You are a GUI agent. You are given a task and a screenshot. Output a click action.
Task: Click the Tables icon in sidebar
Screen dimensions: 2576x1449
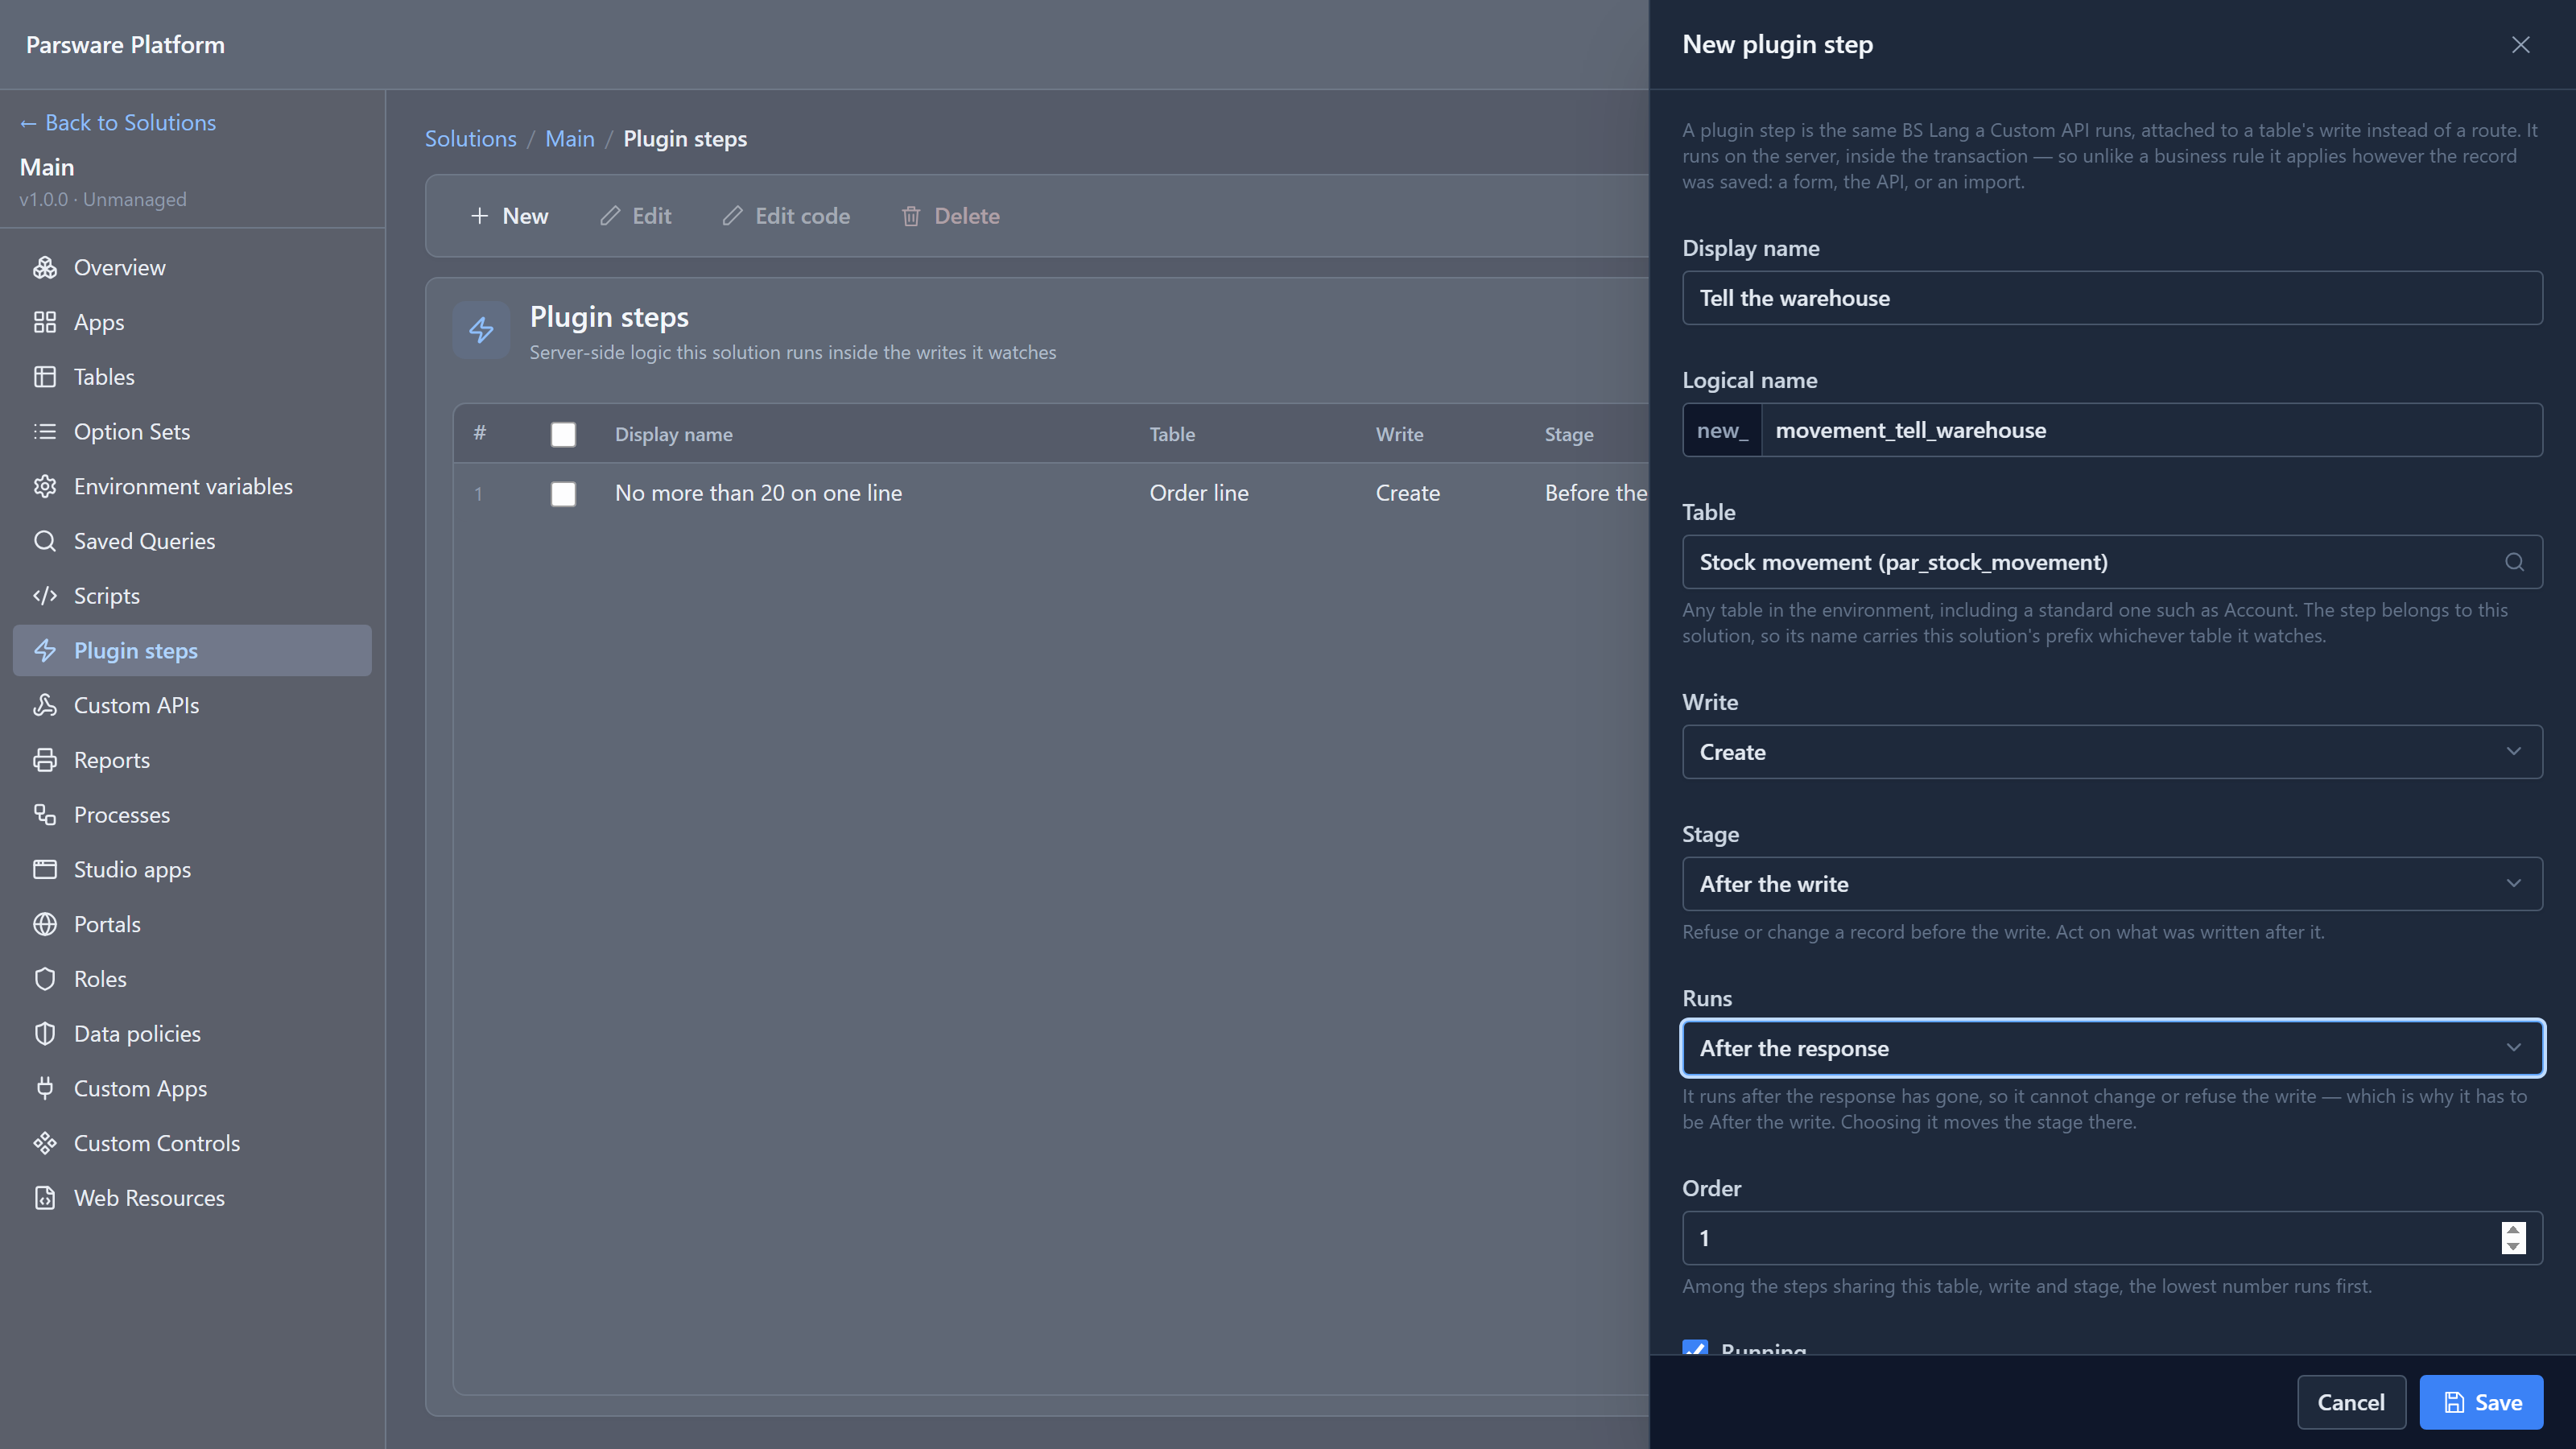(x=45, y=377)
